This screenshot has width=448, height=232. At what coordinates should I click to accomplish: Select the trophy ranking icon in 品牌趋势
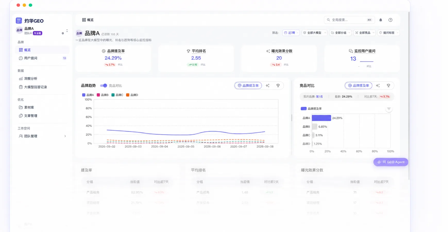point(278,86)
